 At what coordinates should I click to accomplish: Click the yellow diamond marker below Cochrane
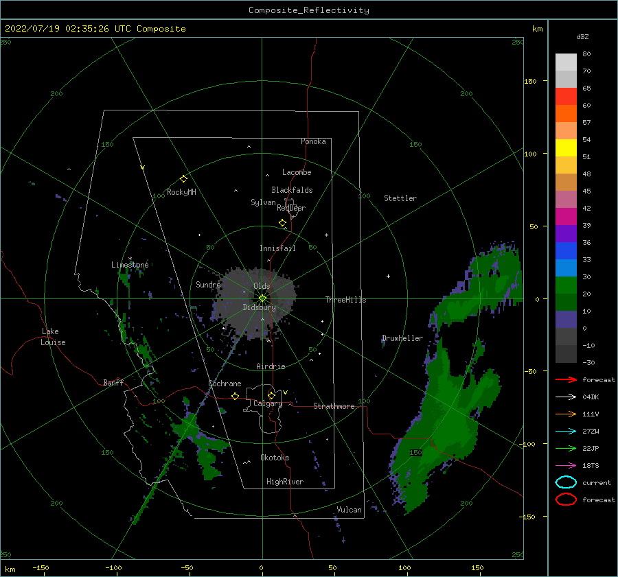tap(235, 396)
